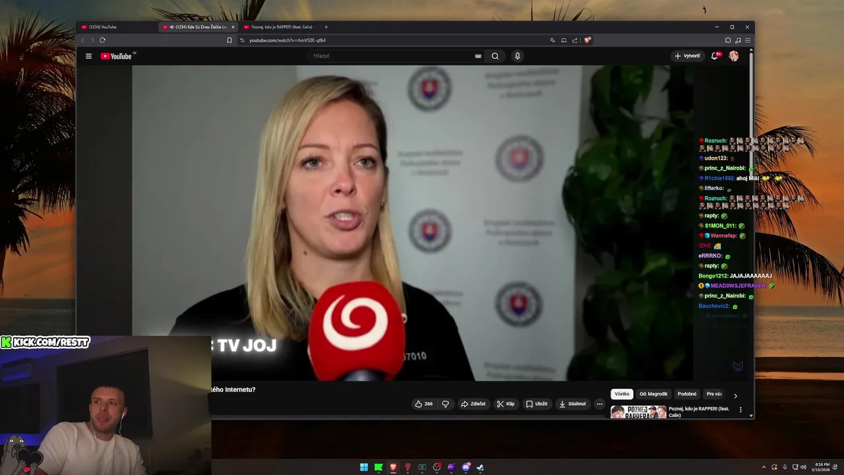The height and width of the screenshot is (475, 844).
Task: Click share icon in address bar
Action: tap(575, 40)
